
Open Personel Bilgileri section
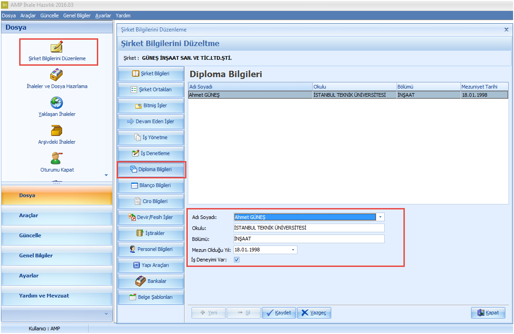coord(151,249)
